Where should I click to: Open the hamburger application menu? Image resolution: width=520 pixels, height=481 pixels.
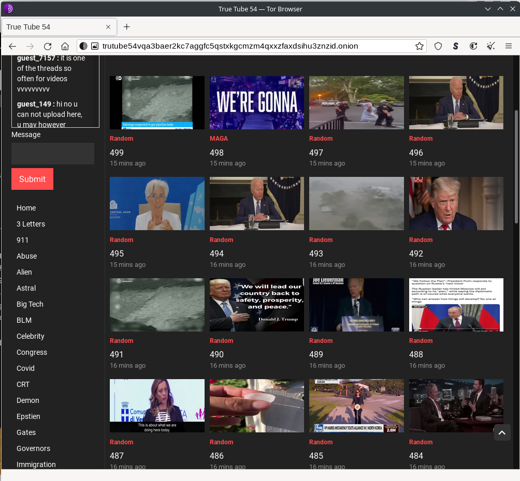(x=509, y=46)
